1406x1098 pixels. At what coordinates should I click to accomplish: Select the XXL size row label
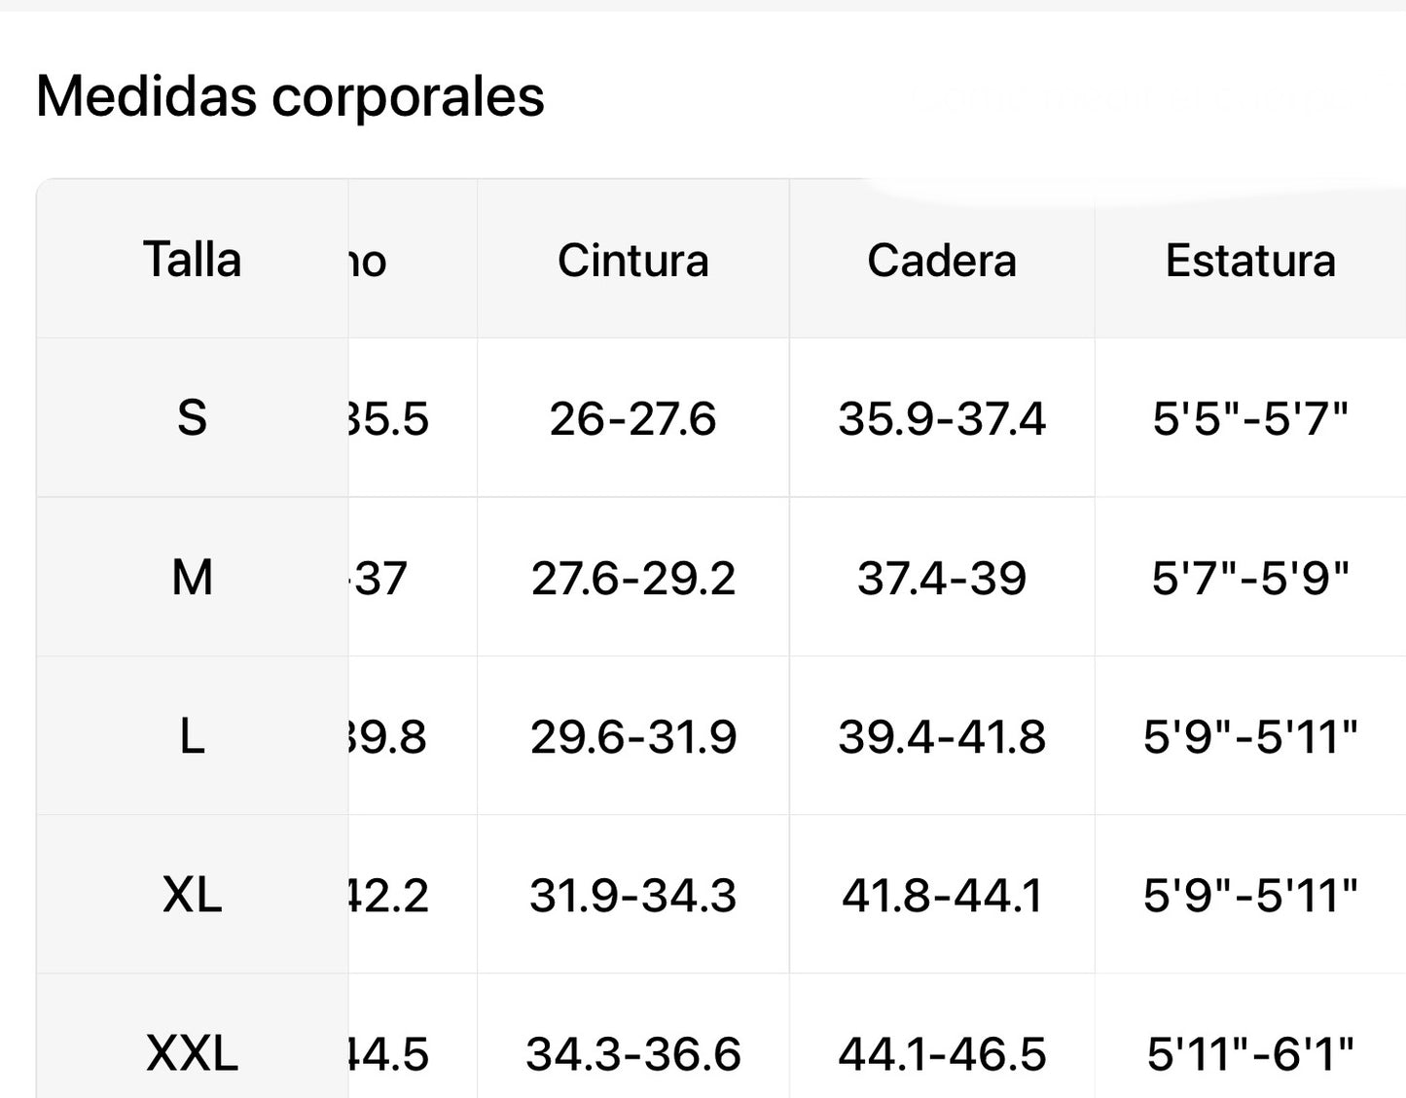(192, 1053)
